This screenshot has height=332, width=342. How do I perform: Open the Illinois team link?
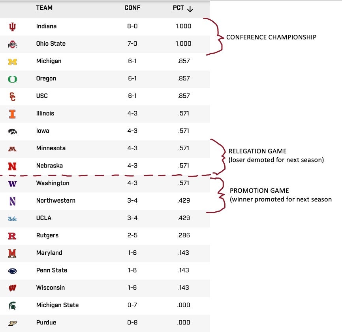[x=45, y=114]
